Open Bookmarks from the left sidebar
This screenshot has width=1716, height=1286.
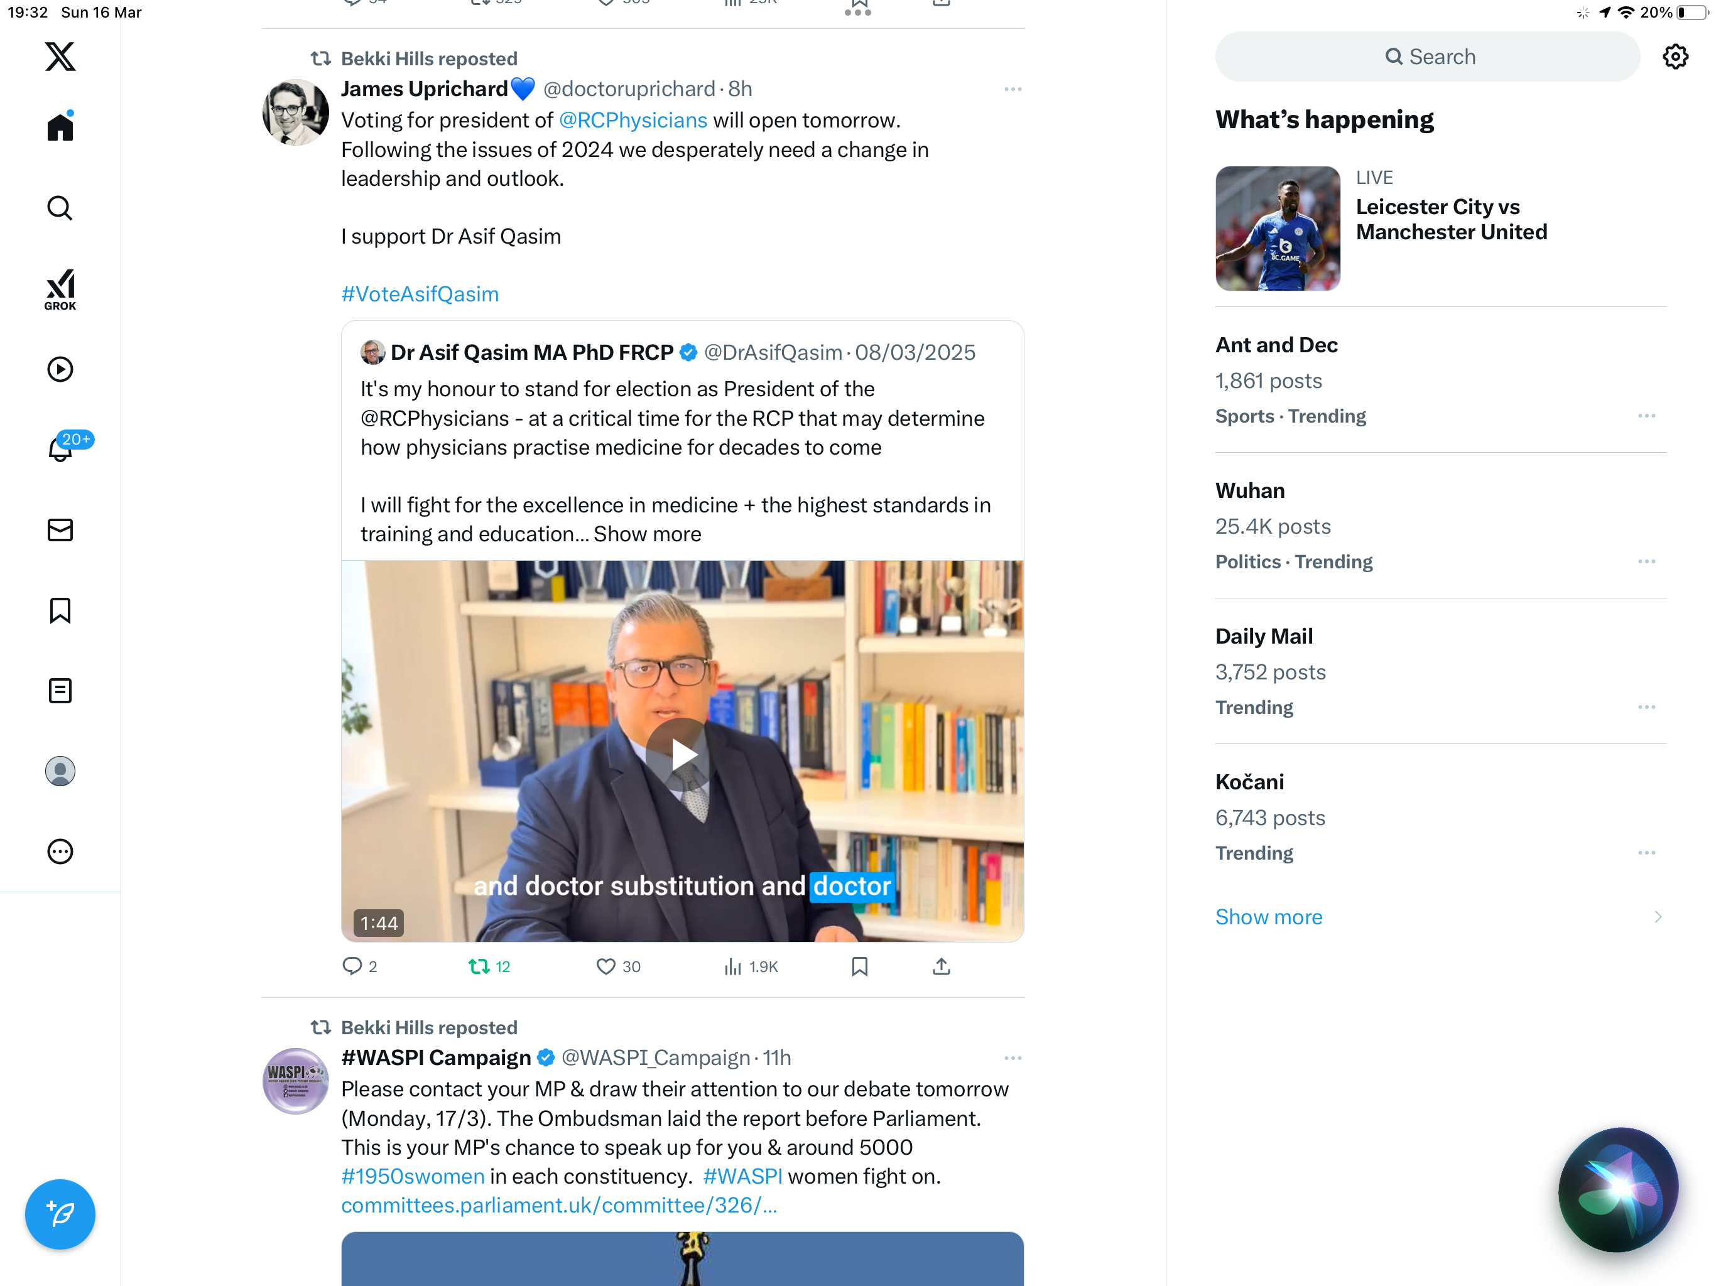pyautogui.click(x=60, y=610)
